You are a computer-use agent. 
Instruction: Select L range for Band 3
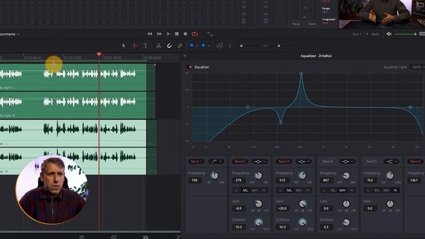(280, 191)
